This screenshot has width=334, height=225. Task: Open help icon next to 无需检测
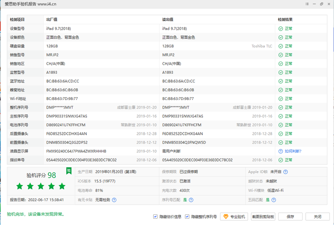[114, 200]
